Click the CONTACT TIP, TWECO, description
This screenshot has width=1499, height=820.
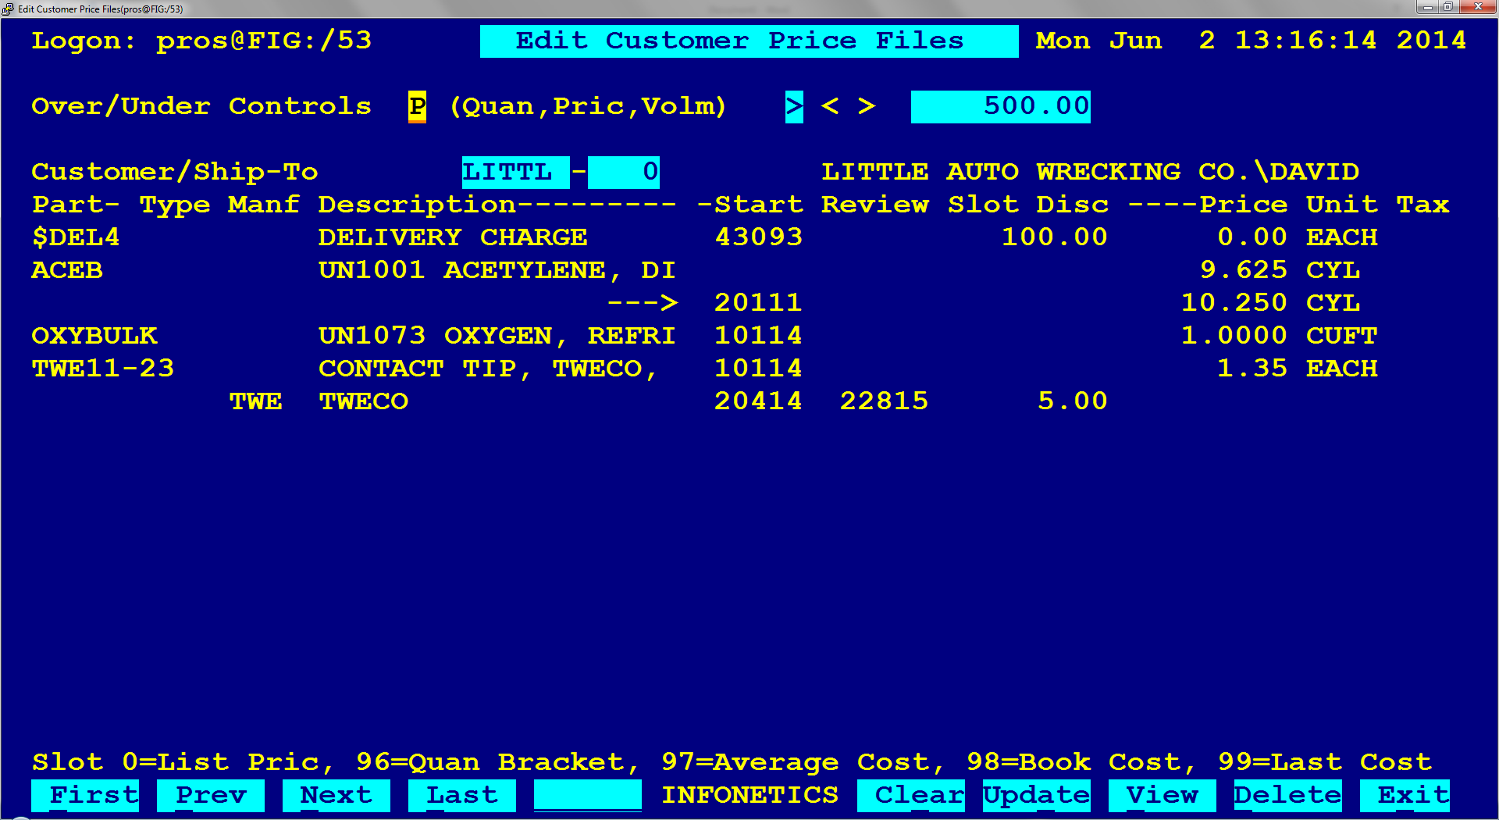pos(489,369)
